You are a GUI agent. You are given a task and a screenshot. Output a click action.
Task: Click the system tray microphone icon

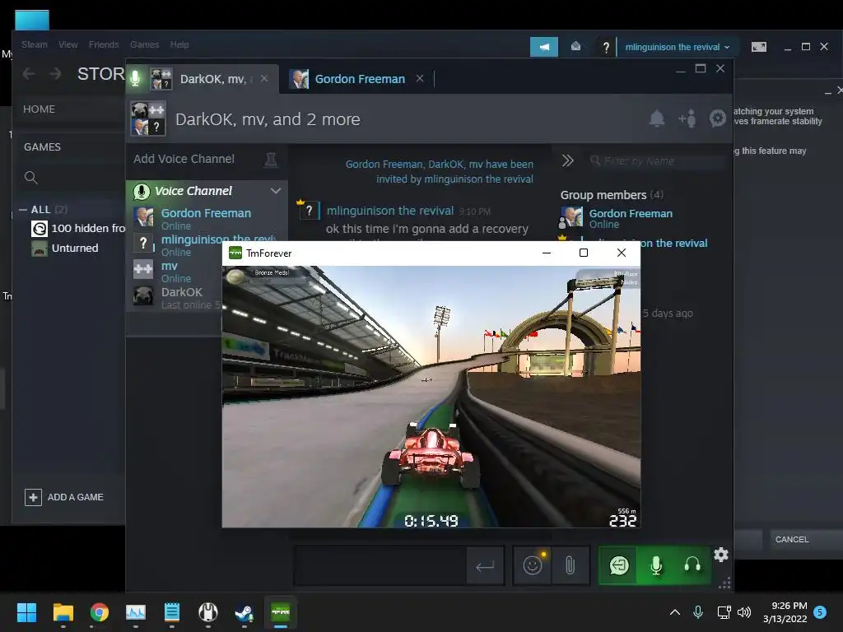[698, 612]
